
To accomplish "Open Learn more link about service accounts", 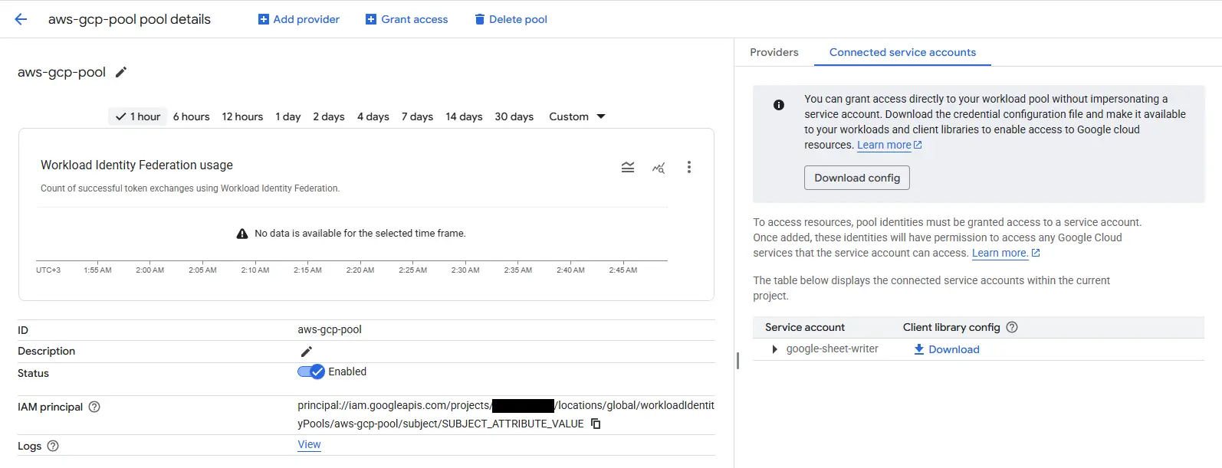I will [x=1006, y=253].
